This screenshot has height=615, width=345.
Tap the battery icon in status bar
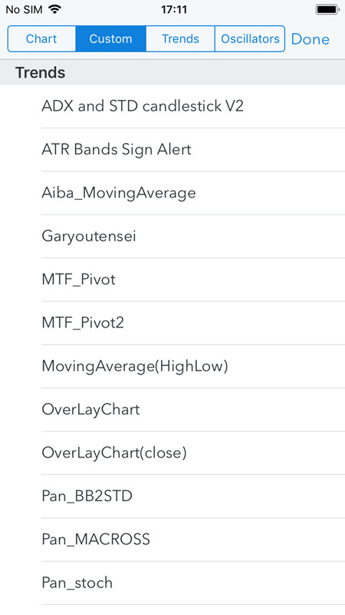pos(327,9)
